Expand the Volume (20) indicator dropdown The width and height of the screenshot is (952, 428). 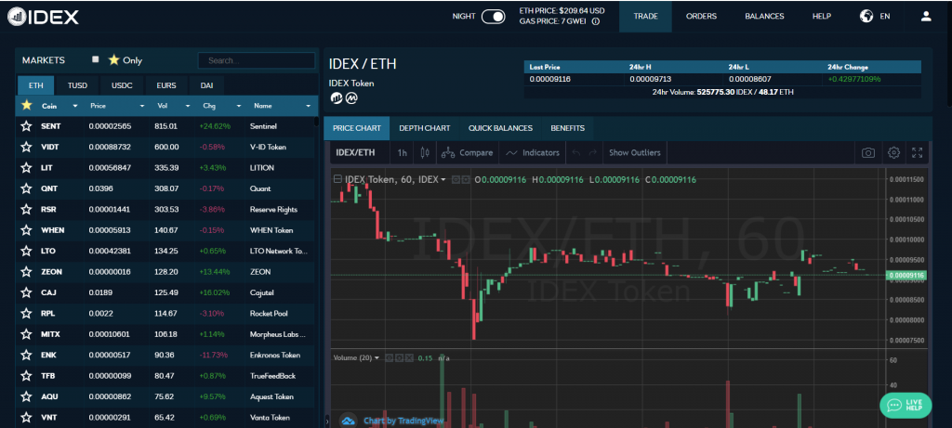click(377, 357)
